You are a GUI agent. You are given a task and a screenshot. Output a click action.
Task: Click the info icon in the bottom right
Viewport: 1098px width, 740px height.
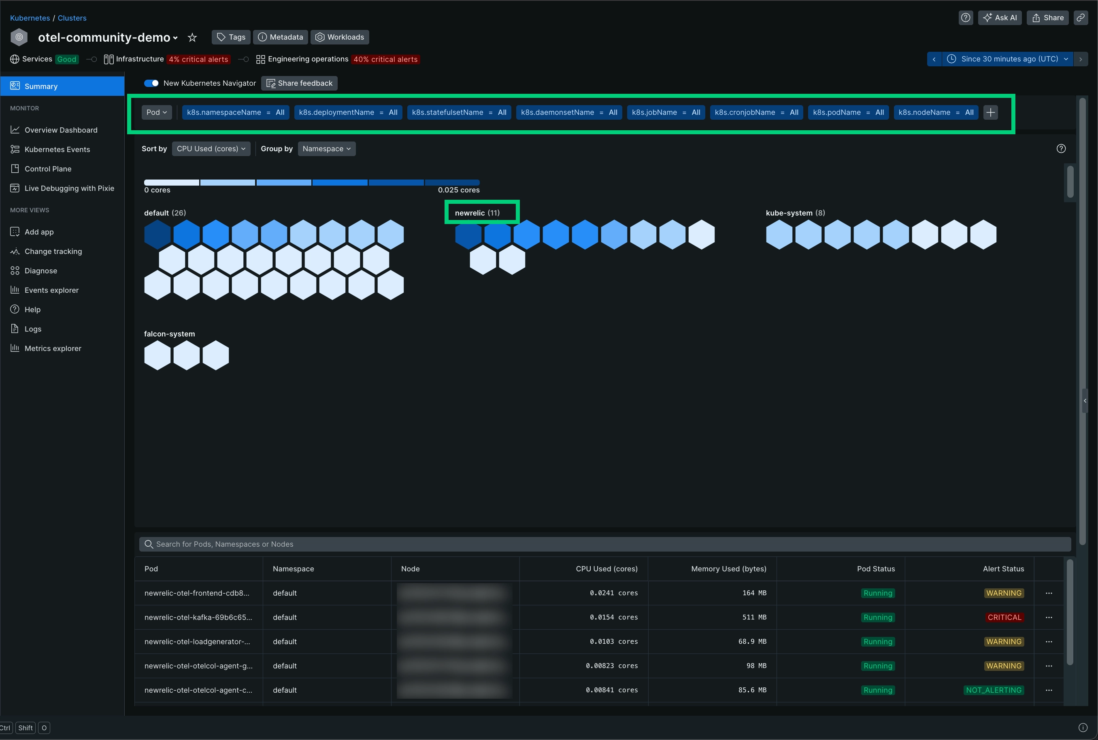click(x=1083, y=727)
